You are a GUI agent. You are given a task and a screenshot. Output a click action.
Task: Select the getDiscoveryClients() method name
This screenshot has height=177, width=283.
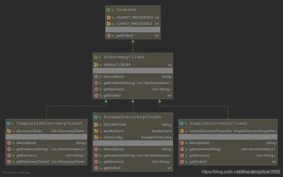33,162
